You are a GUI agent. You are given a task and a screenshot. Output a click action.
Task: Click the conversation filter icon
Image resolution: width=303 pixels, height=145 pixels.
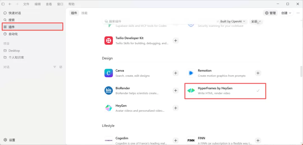[55, 67]
